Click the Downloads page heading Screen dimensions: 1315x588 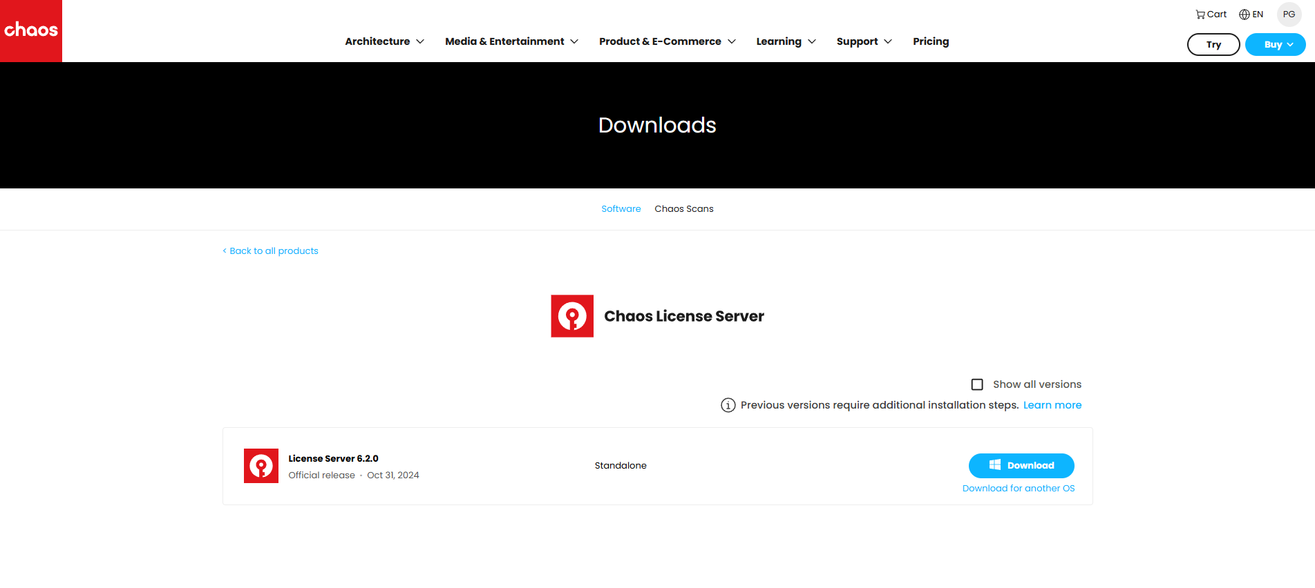(x=657, y=125)
